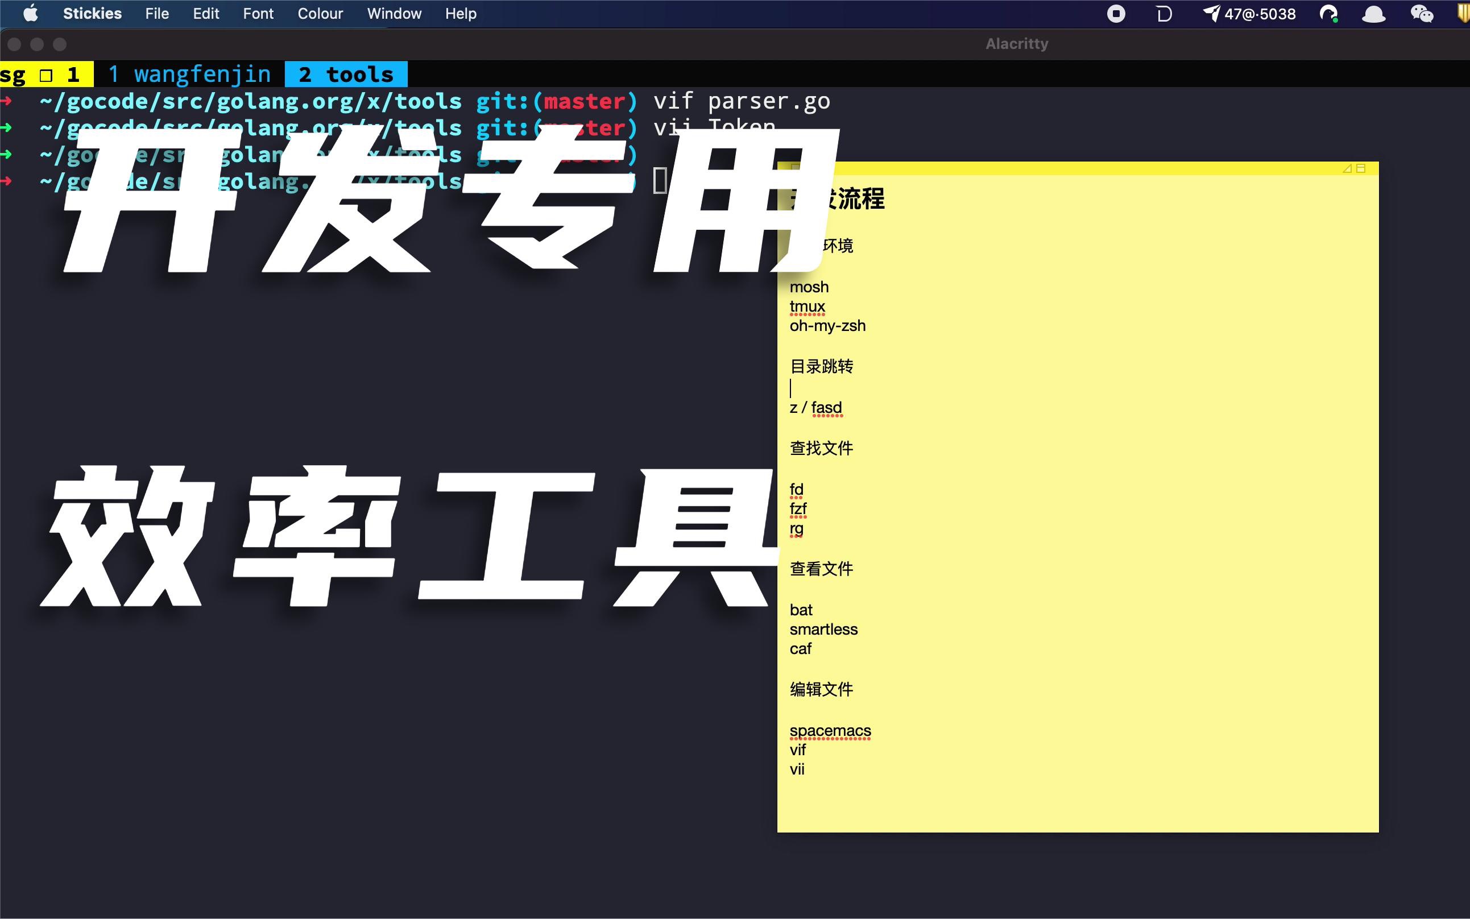The width and height of the screenshot is (1470, 919).
Task: Click the sticky note's yellow title bar
Action: pyautogui.click(x=1078, y=168)
